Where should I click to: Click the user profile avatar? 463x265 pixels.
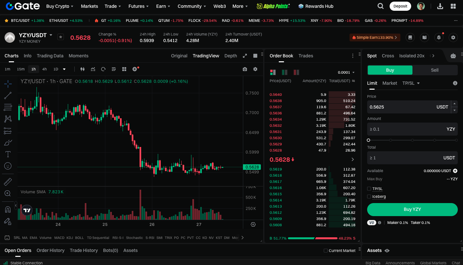coord(421,6)
